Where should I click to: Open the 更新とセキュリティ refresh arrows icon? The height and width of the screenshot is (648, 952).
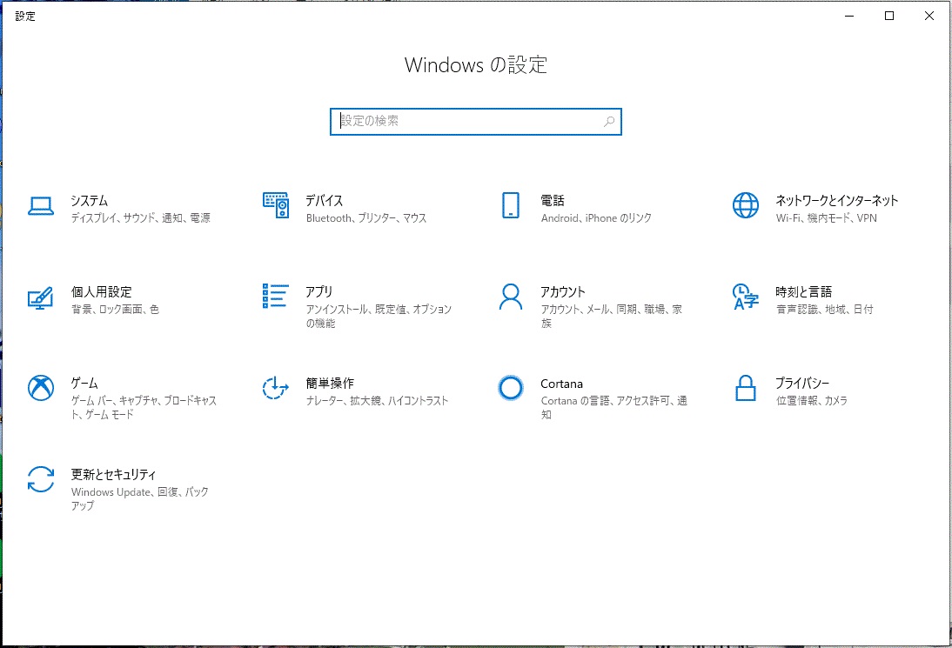pos(41,479)
